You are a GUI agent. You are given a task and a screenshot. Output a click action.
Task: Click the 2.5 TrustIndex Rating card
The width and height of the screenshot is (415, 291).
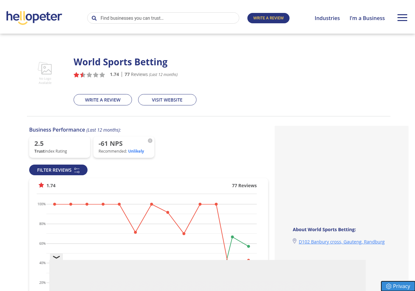click(60, 147)
